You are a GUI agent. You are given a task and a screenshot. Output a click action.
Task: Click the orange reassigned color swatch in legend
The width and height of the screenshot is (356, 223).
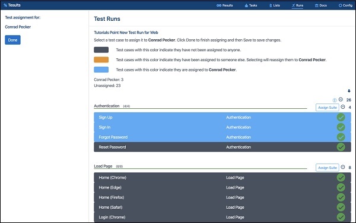tap(101, 59)
